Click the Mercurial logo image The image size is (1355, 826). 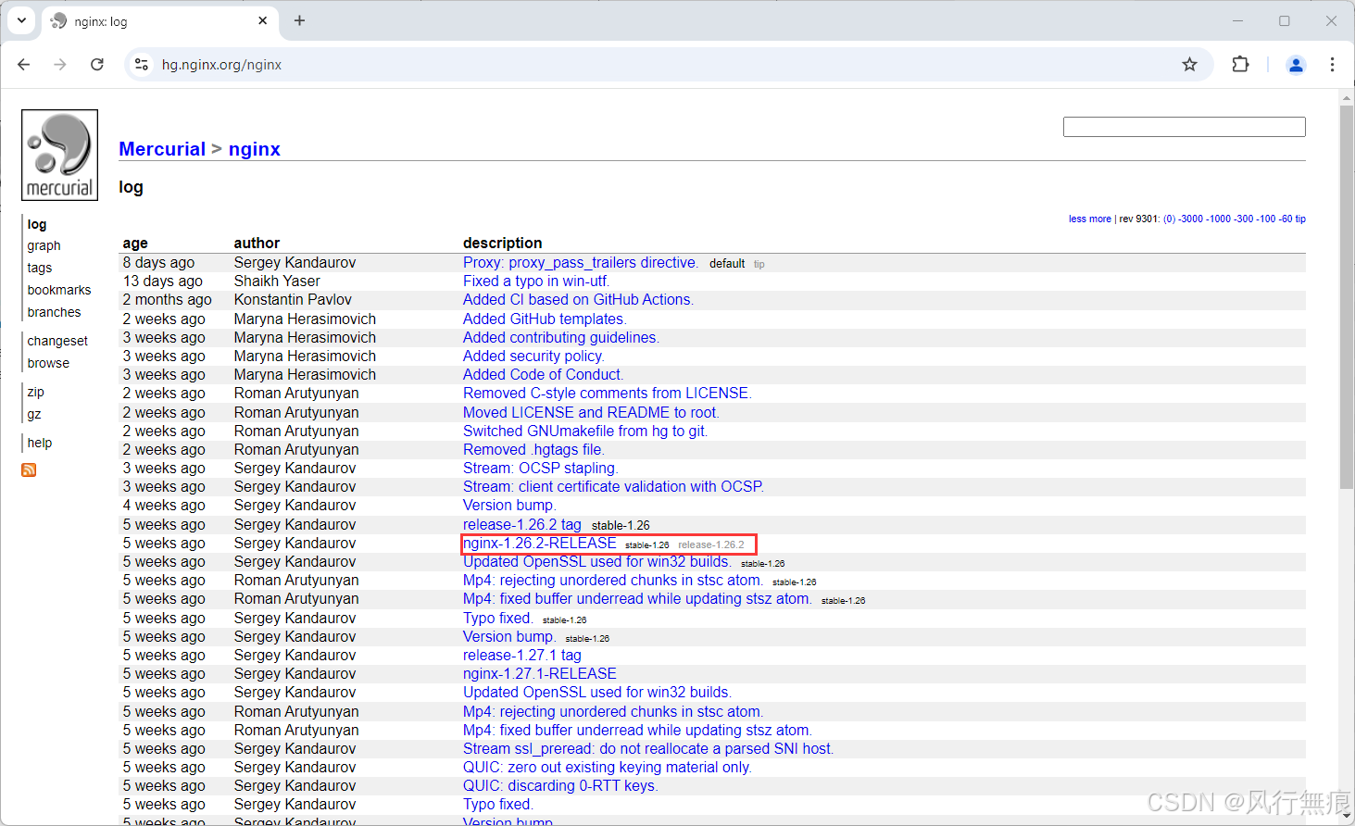(59, 155)
